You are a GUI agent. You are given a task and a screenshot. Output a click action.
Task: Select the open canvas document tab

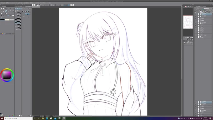36,7
